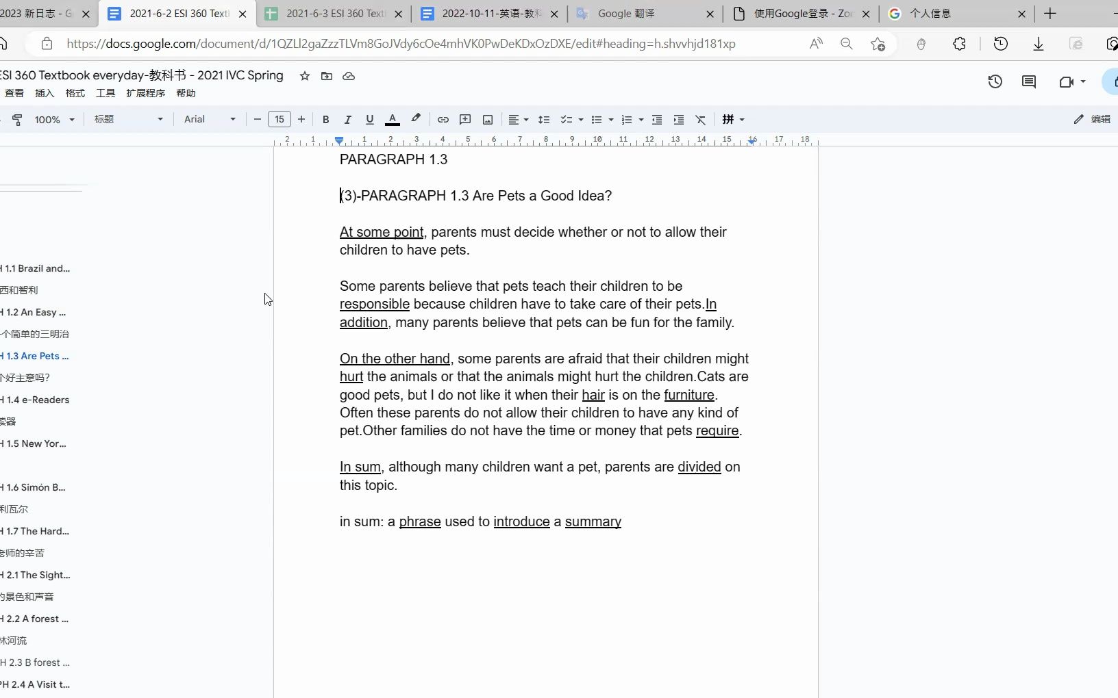Image resolution: width=1118 pixels, height=698 pixels.
Task: Add comment toolbar icon
Action: tap(465, 120)
